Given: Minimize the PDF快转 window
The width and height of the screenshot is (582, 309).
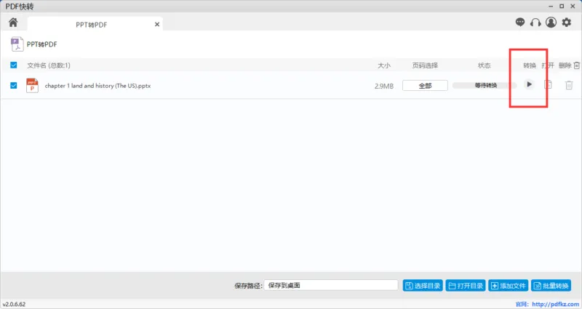Looking at the screenshot, I should 551,7.
